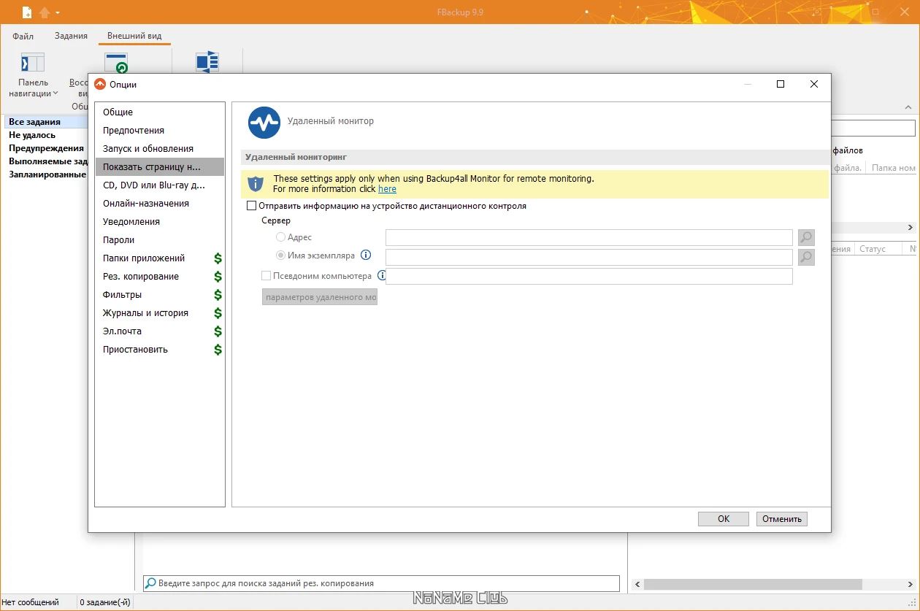Screen dimensions: 920x611
Task: Enable Отправить информацию на устройство checkbox
Action: point(252,206)
